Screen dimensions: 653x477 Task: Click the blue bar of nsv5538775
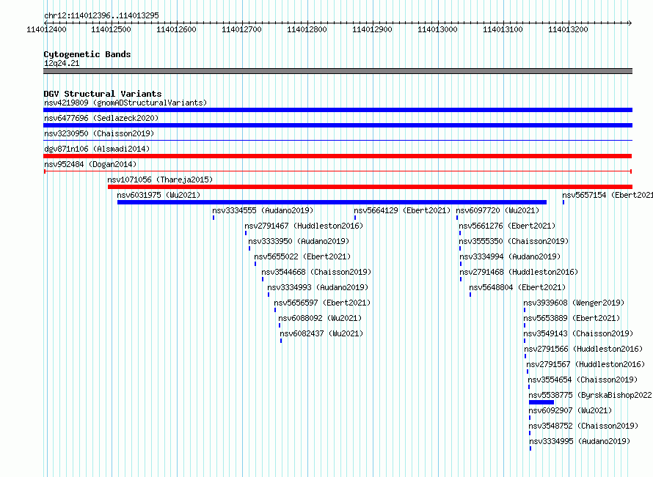coord(541,402)
